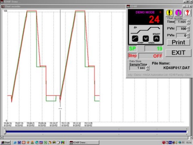Increase the PVlo value
Image resolution: width=193 pixels, height=145 pixels.
tap(188, 34)
